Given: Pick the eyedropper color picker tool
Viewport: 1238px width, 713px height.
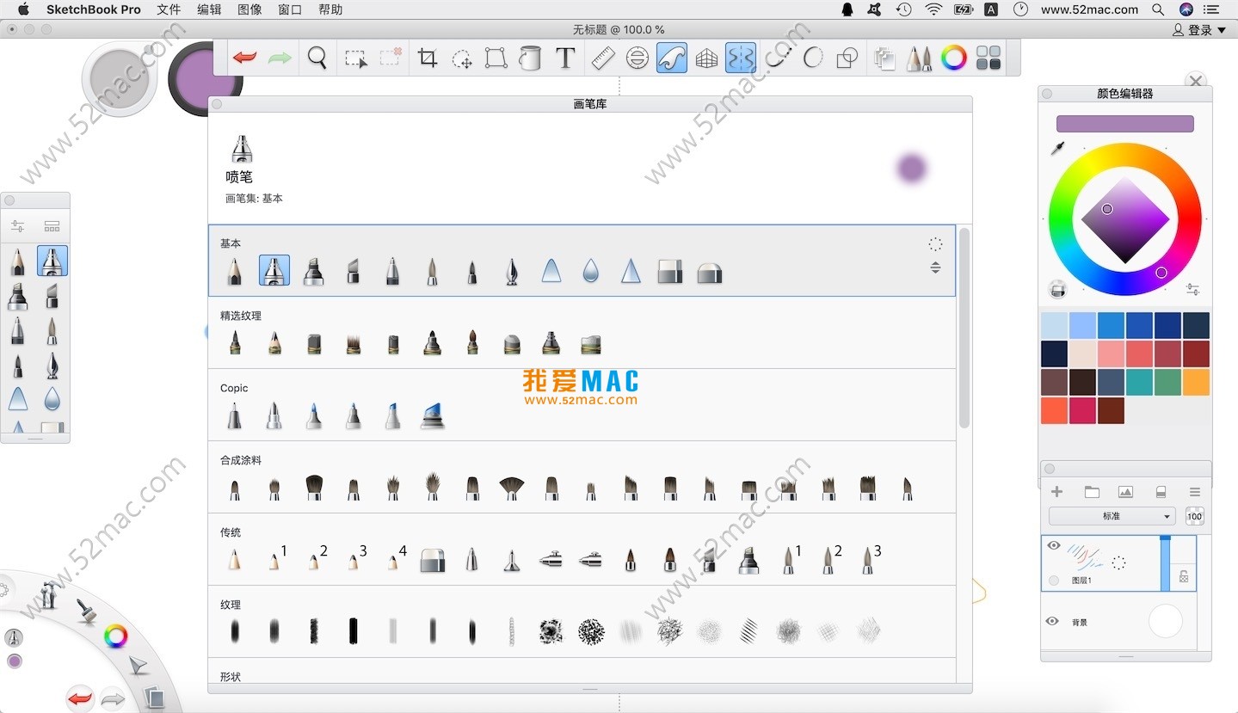Looking at the screenshot, I should (x=1058, y=149).
